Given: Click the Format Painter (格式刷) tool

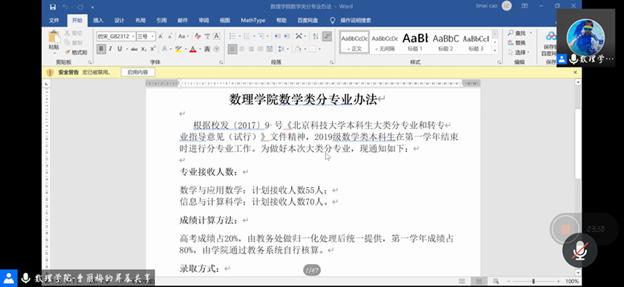Looking at the screenshot, I should (76, 53).
